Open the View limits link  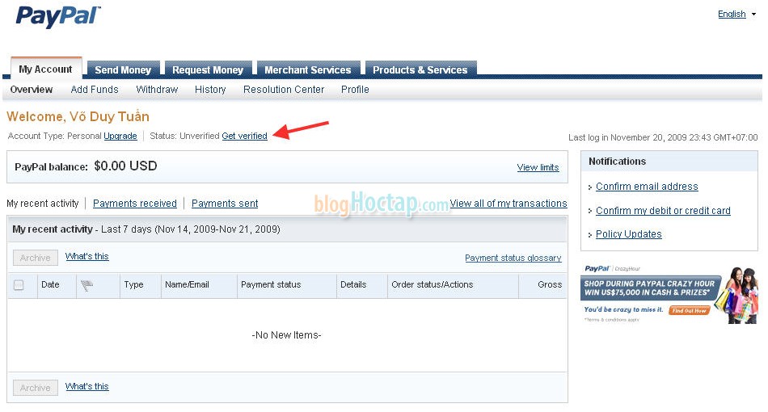pyautogui.click(x=538, y=167)
